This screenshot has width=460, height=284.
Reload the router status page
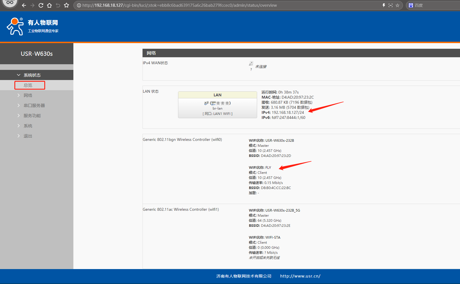tap(41, 5)
